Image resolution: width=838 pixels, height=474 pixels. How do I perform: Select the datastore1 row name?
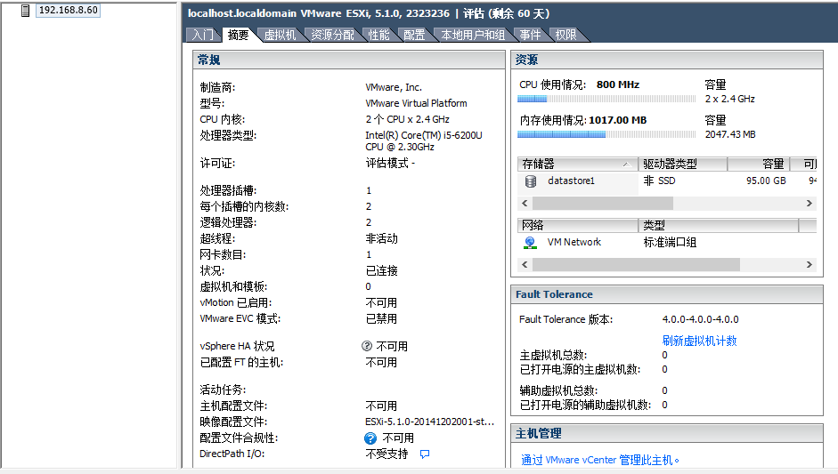point(571,181)
